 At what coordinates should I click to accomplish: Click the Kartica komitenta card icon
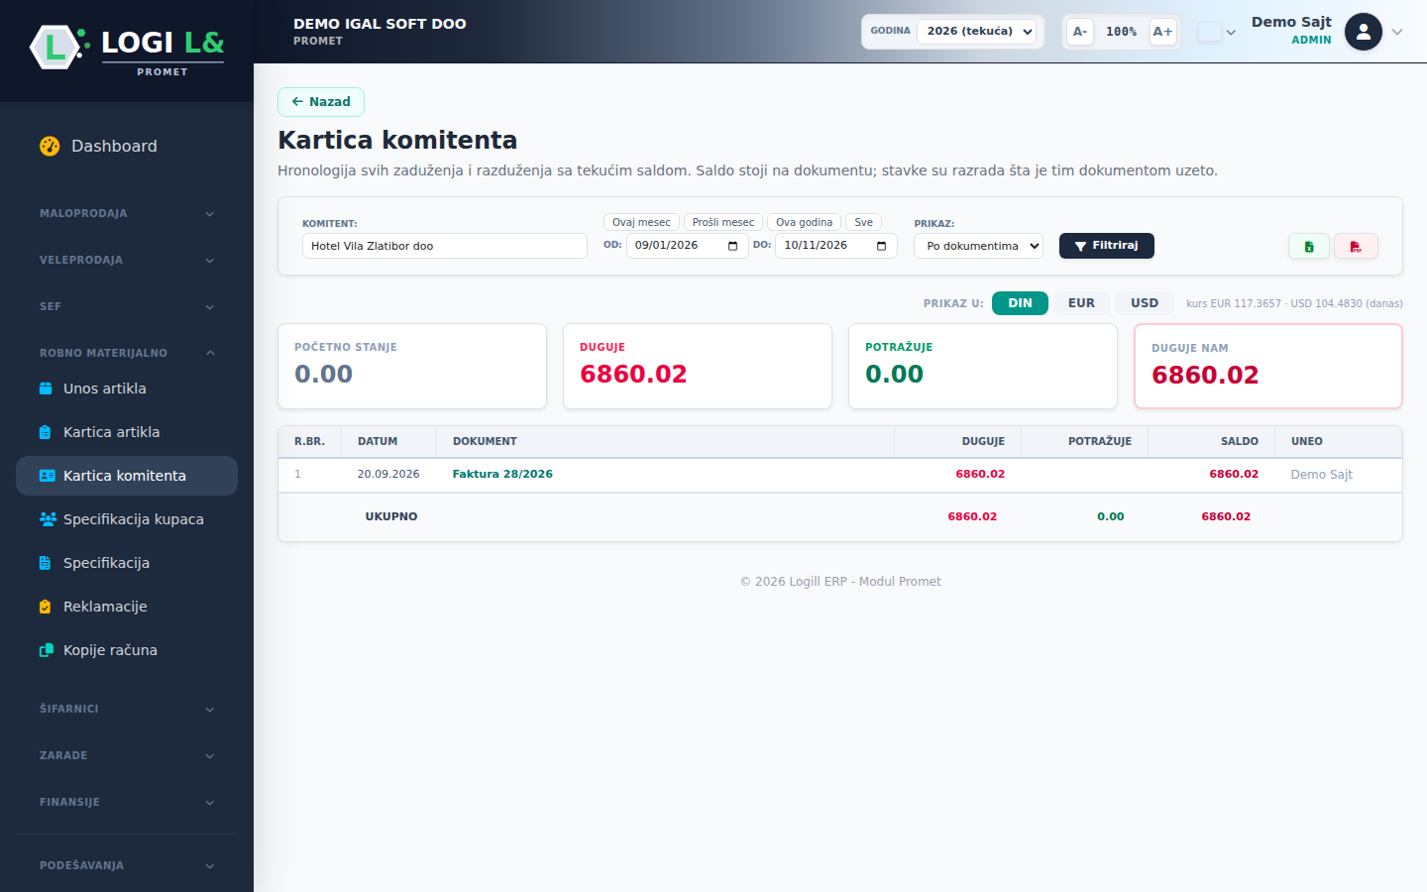47,476
